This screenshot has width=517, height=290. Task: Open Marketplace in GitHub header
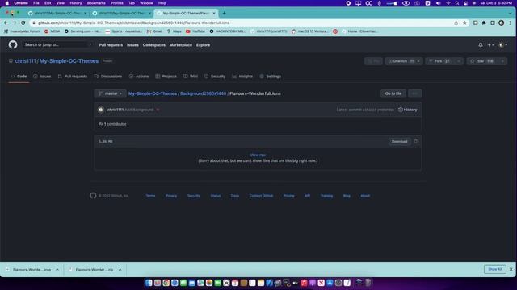(181, 45)
